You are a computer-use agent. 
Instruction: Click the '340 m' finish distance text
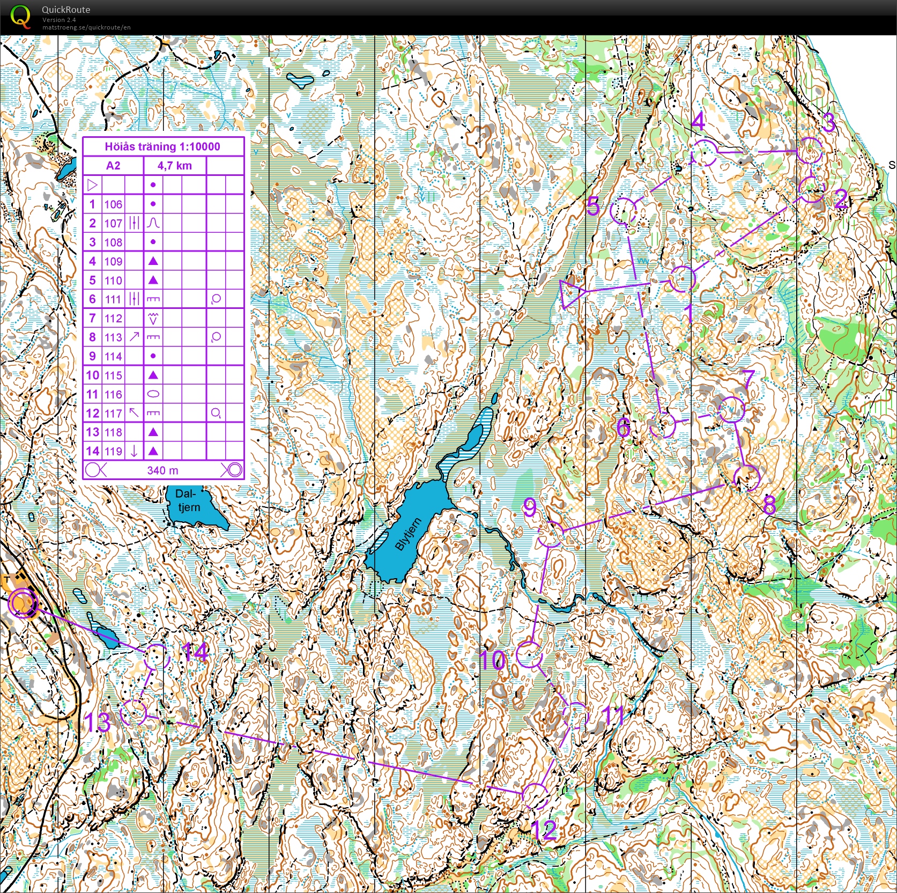(162, 470)
